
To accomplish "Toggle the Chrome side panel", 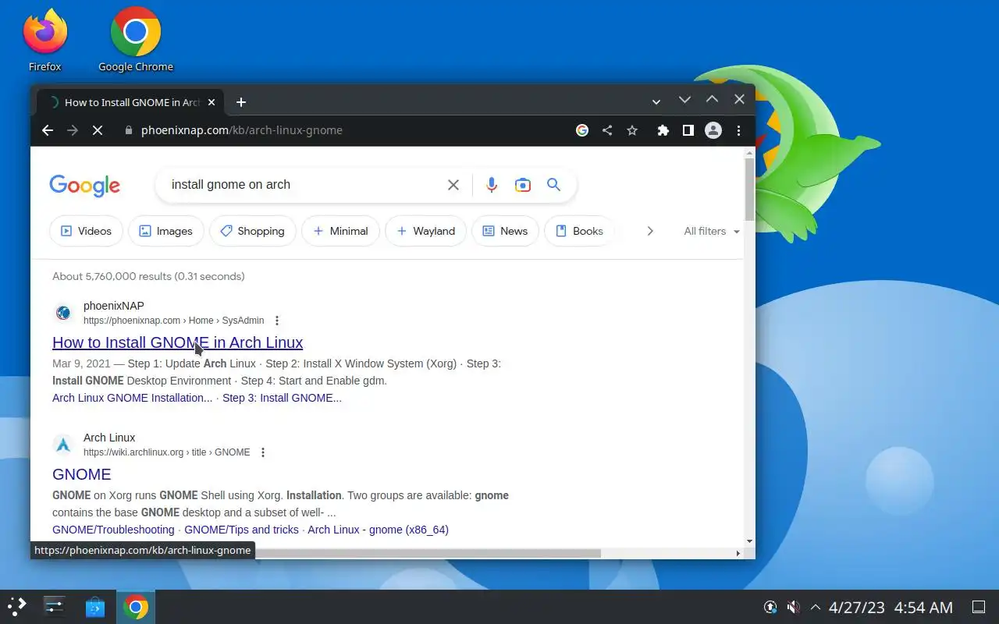I will [x=688, y=130].
